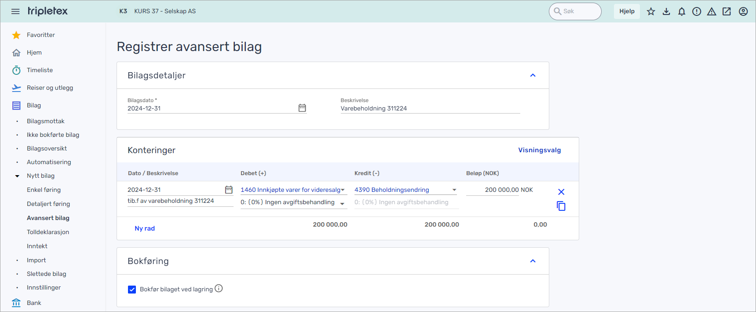Open calendar picker in kontering row
This screenshot has height=312, width=756.
[229, 190]
